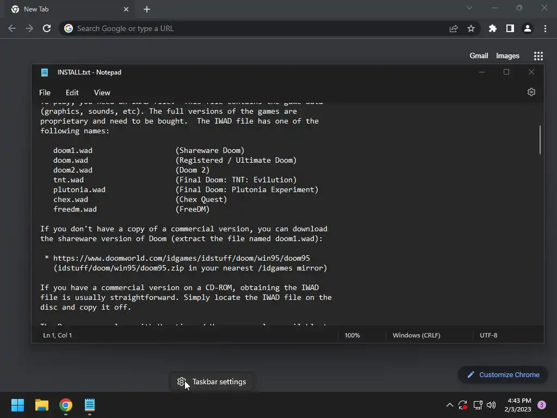The height and width of the screenshot is (418, 557).
Task: Click Notepad icon in taskbar
Action: 90,405
